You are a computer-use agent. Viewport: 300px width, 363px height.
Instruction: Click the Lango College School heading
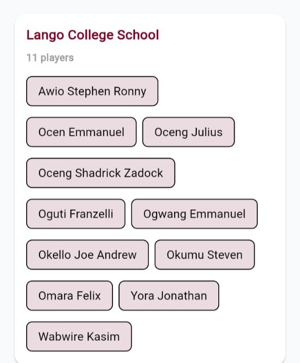click(93, 35)
